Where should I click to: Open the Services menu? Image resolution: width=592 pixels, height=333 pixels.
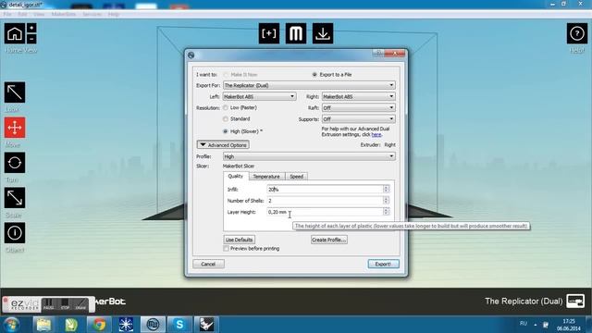[x=92, y=15]
